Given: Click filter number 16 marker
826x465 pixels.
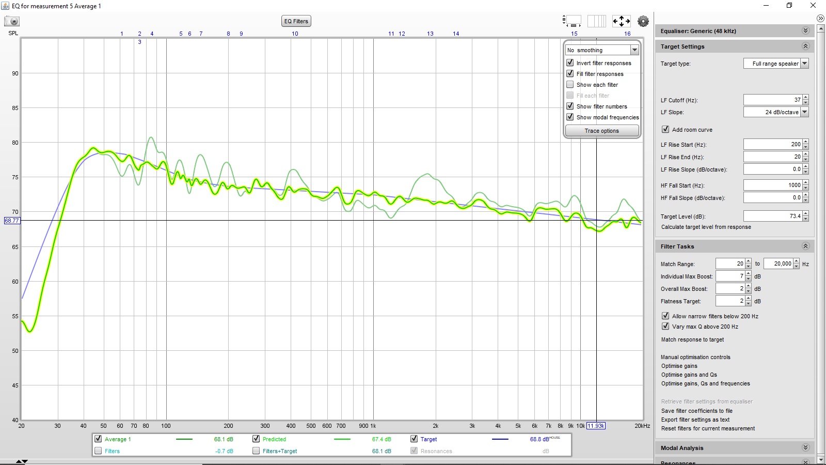Looking at the screenshot, I should (627, 34).
